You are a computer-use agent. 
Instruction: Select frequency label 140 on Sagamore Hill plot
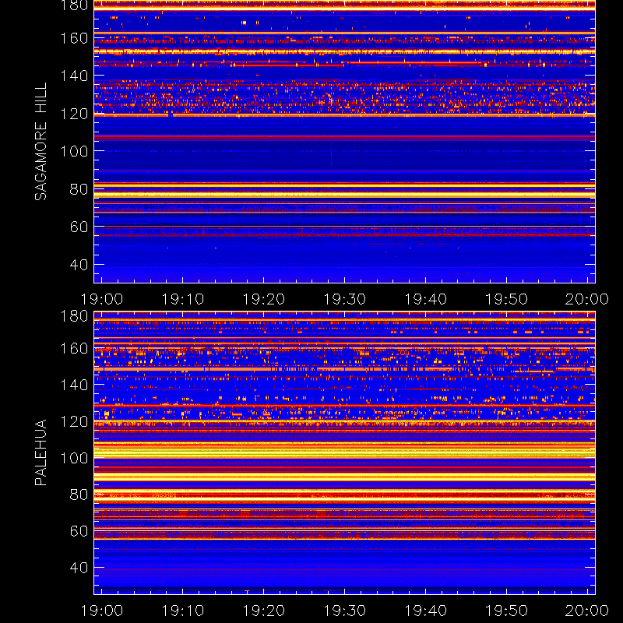74,76
